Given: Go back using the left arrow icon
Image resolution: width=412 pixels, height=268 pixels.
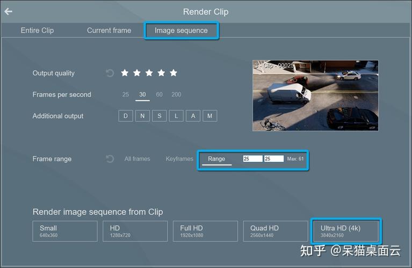Looking at the screenshot, I should (9, 12).
